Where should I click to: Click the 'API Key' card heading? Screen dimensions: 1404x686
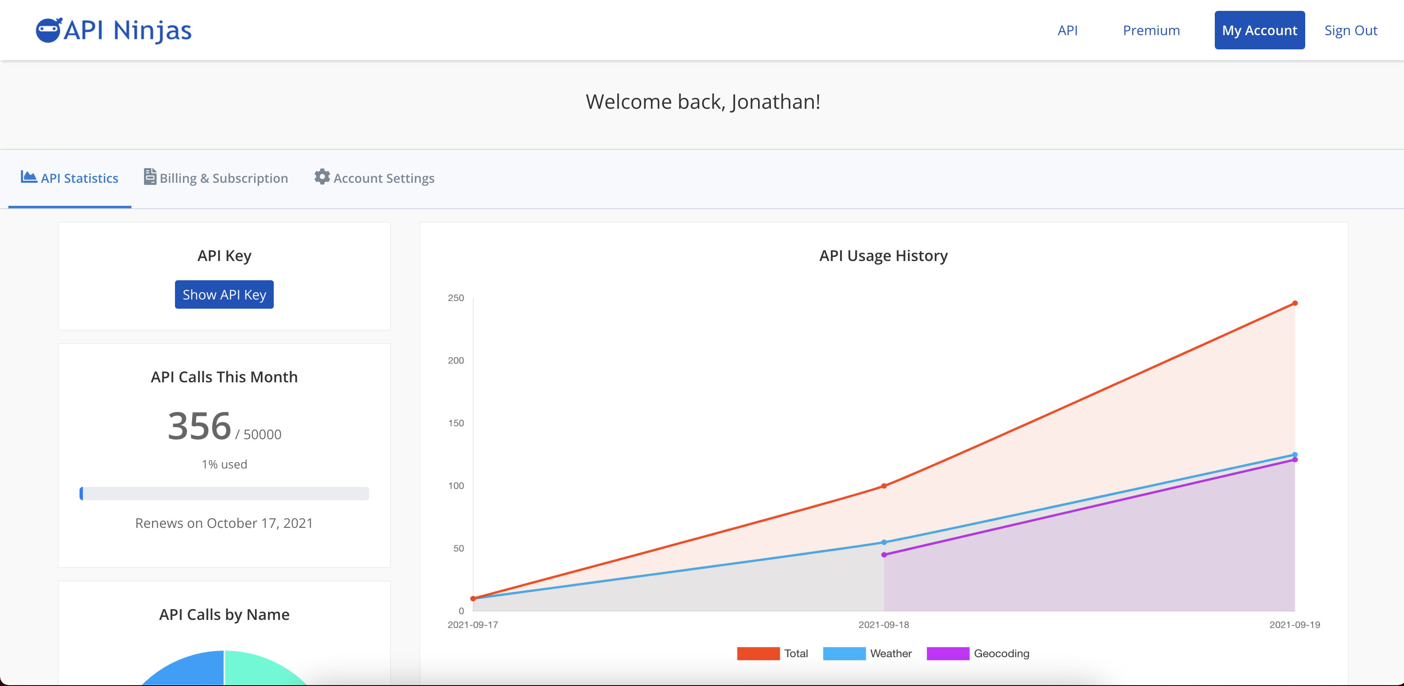click(x=224, y=256)
